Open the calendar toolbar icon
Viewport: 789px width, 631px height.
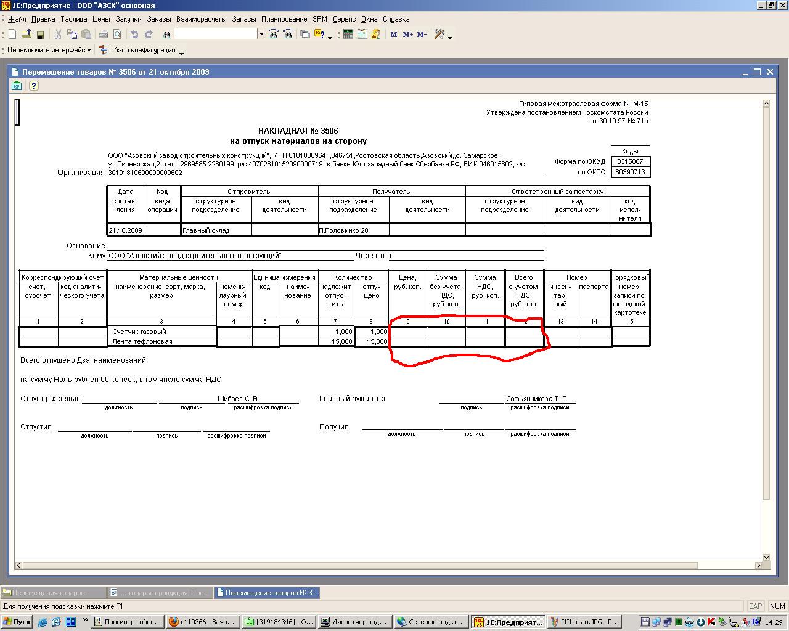click(362, 35)
